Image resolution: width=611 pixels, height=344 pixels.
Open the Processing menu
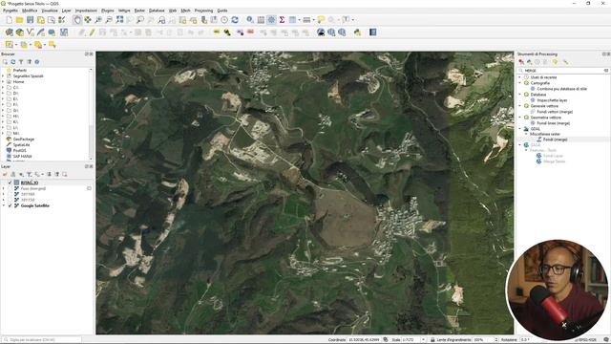pos(203,11)
